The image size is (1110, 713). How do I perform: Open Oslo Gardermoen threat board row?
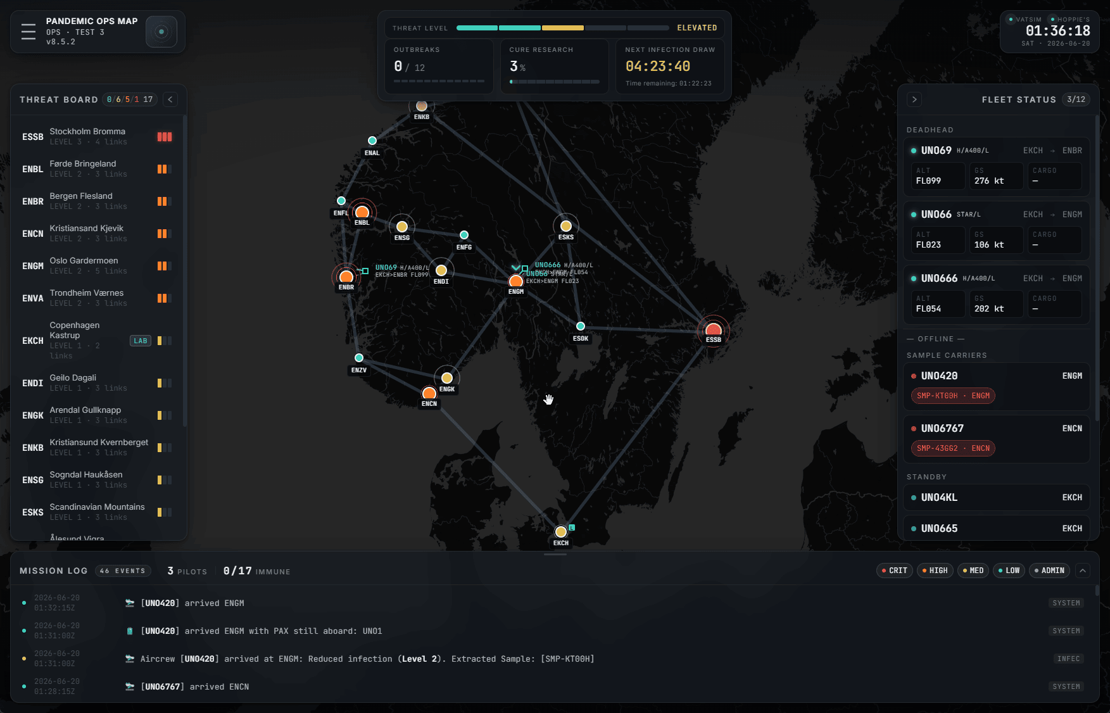pos(97,266)
